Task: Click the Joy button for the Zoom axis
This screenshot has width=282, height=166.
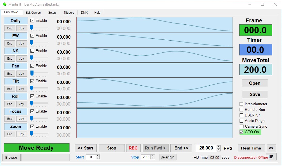Action: (x=21, y=134)
